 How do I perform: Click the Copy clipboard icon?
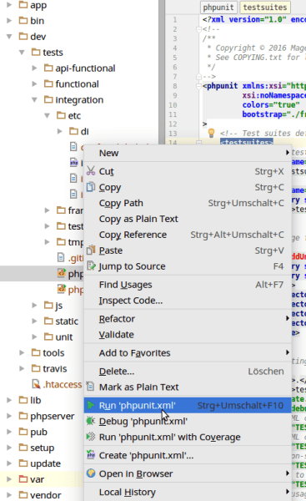pyautogui.click(x=91, y=186)
